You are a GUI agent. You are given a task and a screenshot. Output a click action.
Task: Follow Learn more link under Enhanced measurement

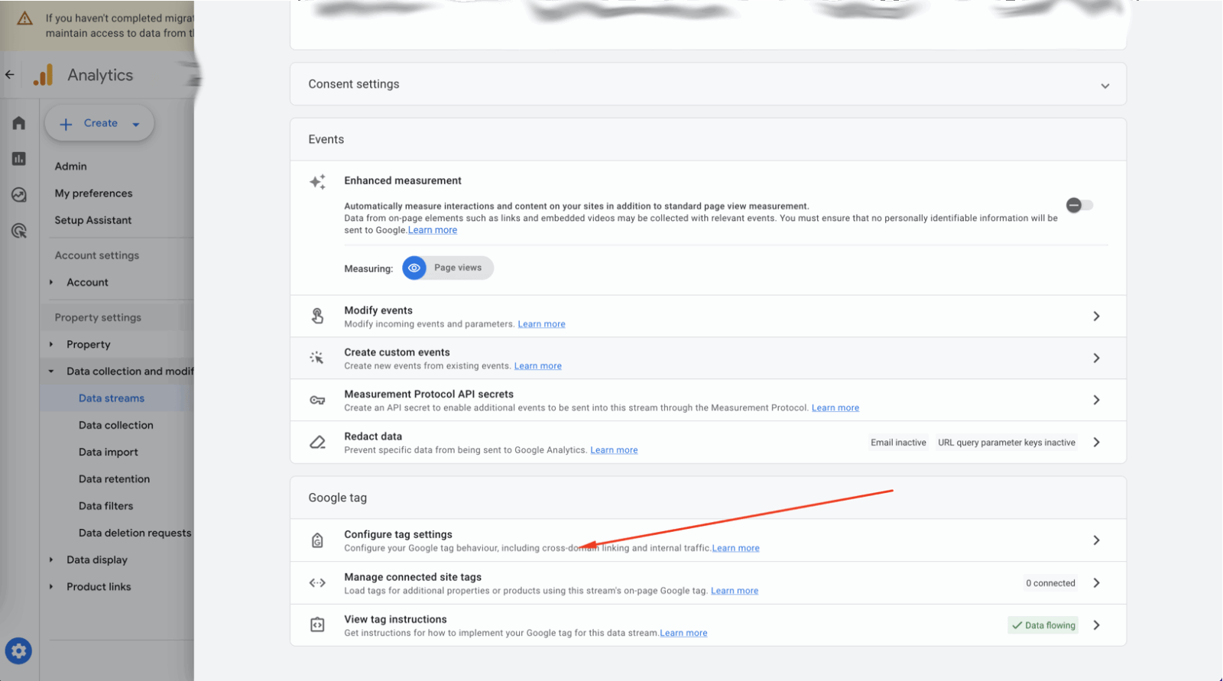point(433,230)
